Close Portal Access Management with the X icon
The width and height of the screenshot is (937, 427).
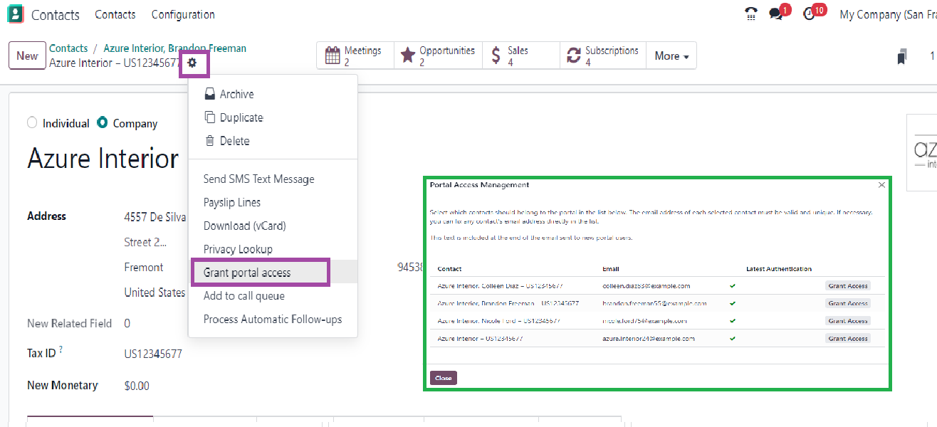881,185
